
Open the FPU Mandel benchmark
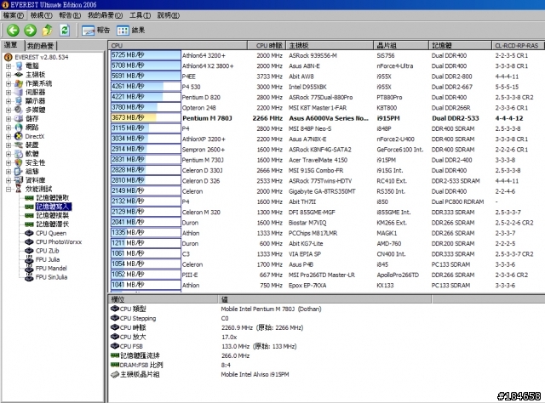[51, 269]
